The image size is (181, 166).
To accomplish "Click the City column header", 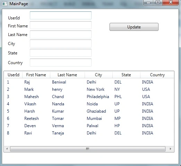I will click(x=98, y=75).
